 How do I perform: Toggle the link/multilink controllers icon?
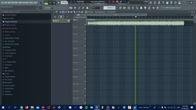click(x=83, y=8)
